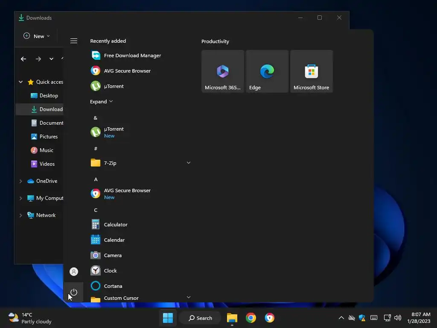437x328 pixels.
Task: Select Documents in the navigation pane
Action: [x=40, y=123]
